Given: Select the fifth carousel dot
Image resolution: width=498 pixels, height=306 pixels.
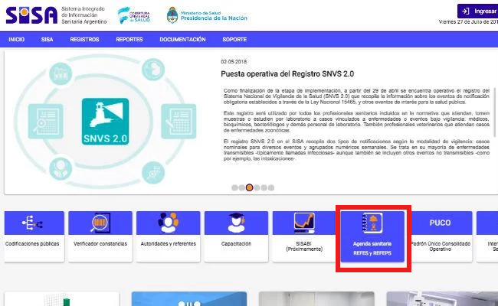Looking at the screenshot, I should point(264,187).
